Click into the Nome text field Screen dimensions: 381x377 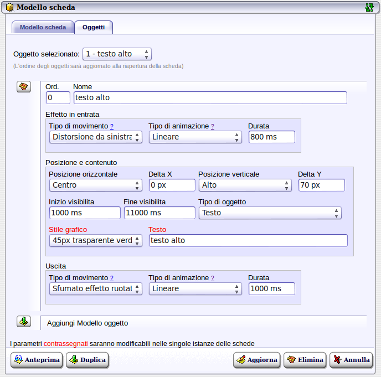coord(210,97)
